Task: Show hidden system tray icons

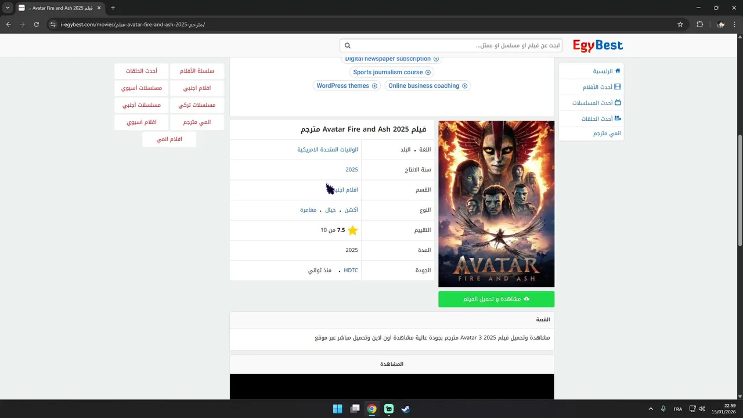Action: coord(651,409)
